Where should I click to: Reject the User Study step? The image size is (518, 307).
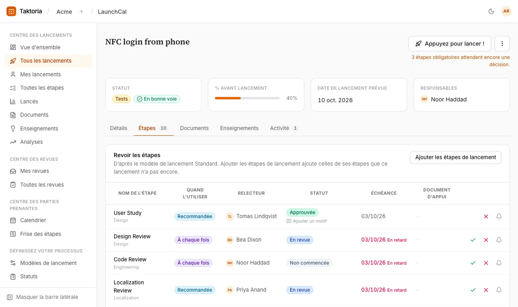[x=486, y=217]
